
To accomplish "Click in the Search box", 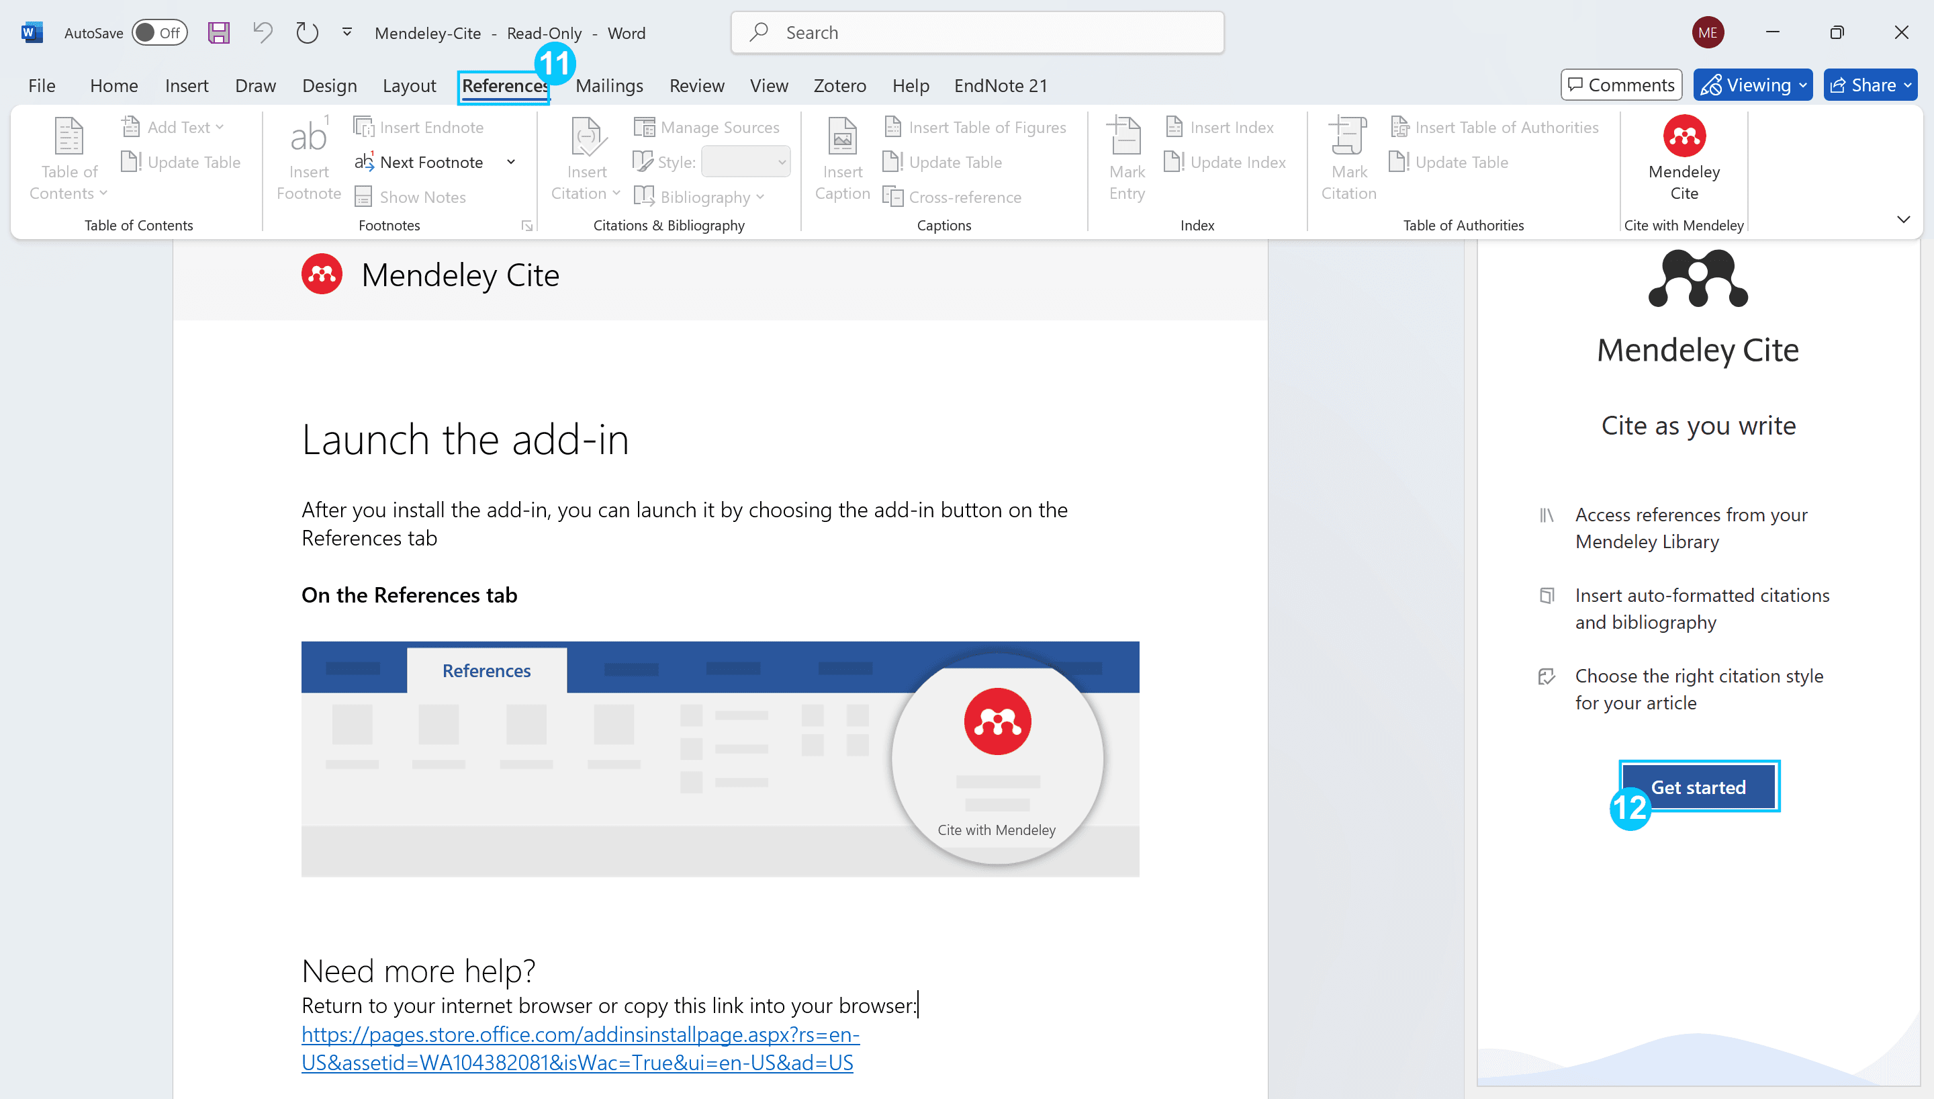I will 977,32.
